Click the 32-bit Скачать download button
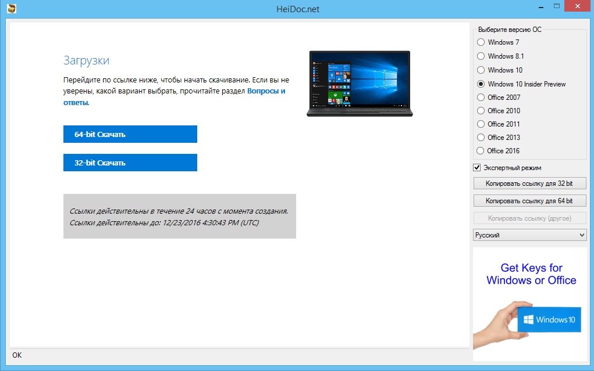594x371 pixels. click(x=130, y=163)
